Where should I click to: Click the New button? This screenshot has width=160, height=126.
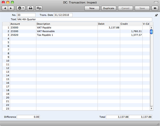(92, 8)
